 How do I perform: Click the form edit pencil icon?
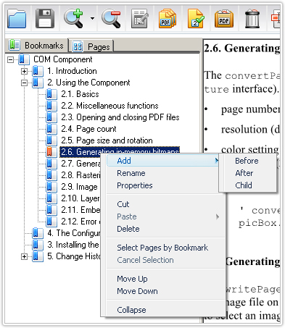[140, 18]
